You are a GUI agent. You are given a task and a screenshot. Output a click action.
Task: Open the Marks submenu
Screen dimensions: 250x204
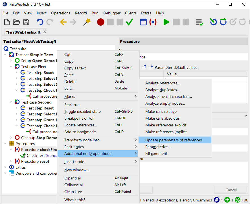(98, 96)
